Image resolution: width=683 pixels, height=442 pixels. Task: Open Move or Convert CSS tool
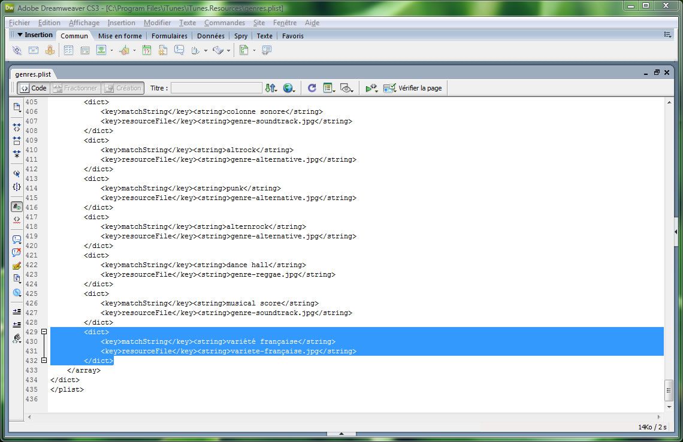[x=17, y=293]
